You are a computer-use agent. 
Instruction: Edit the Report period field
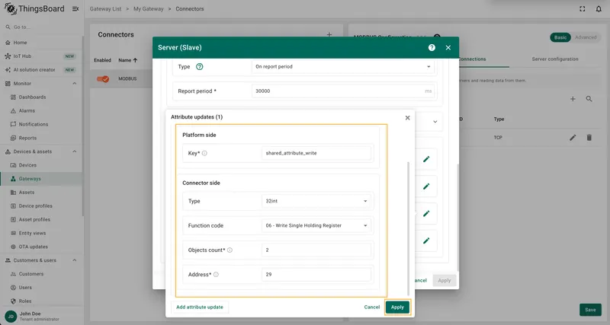coord(342,91)
